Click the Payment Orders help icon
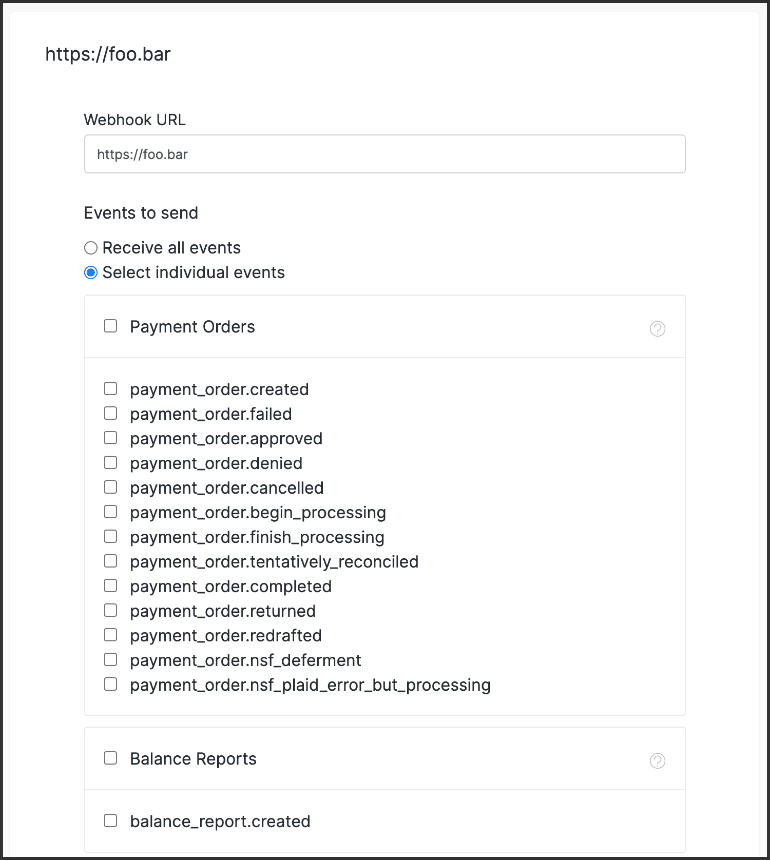Screen dimensions: 770x860 tap(657, 328)
